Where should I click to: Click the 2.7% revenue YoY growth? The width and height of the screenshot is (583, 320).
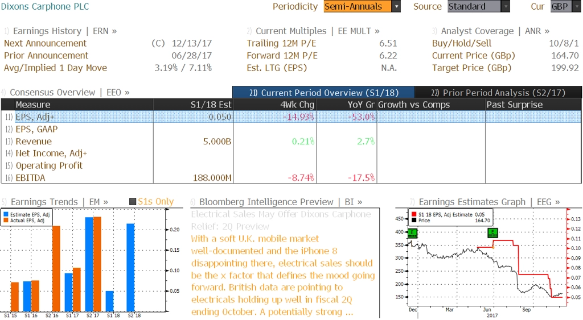click(365, 142)
